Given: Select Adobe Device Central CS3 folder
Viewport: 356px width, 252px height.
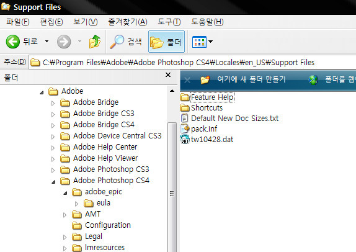Looking at the screenshot, I should (x=117, y=136).
